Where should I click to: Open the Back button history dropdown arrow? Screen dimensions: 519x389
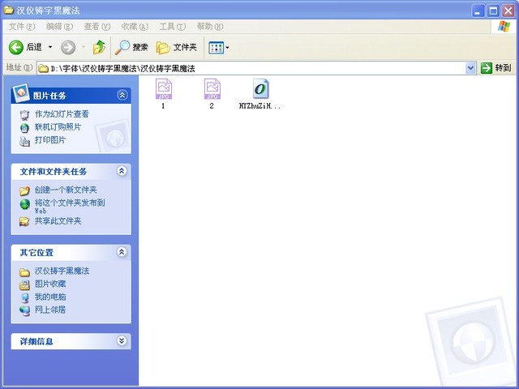tap(49, 47)
